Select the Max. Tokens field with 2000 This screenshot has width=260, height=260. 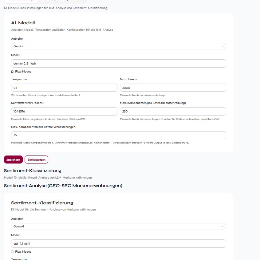pyautogui.click(x=173, y=88)
